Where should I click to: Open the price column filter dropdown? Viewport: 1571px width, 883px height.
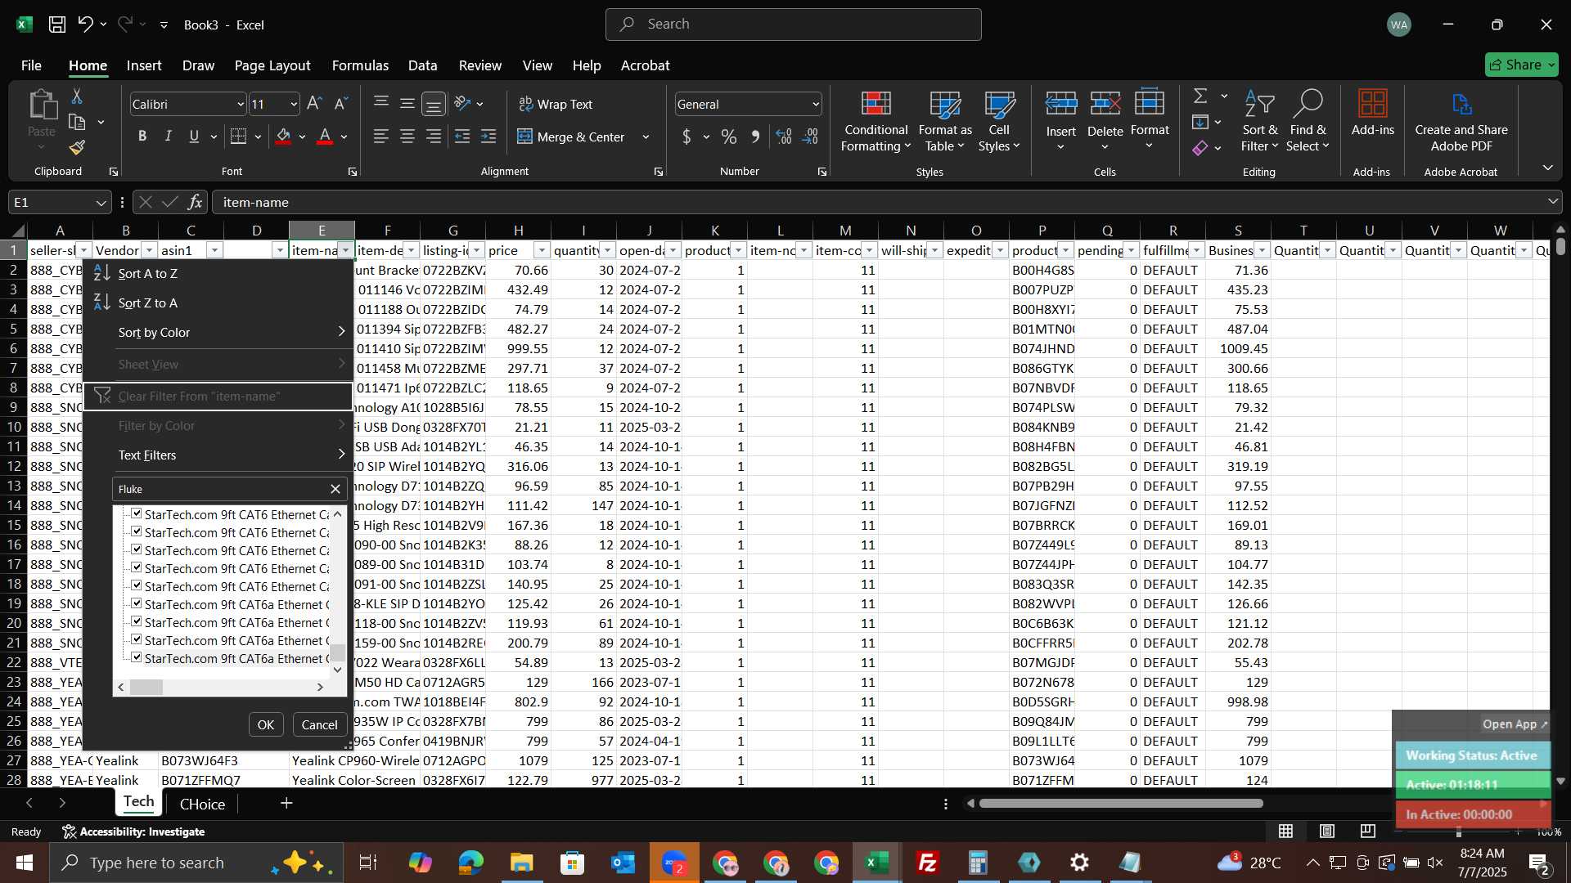pyautogui.click(x=542, y=250)
